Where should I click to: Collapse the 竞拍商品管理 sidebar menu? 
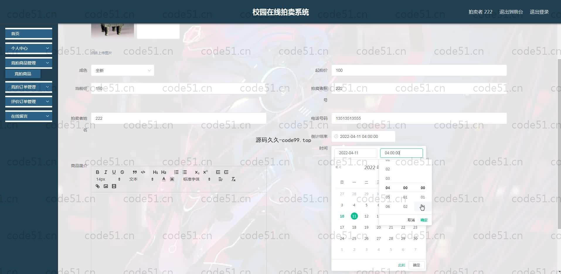(29, 63)
